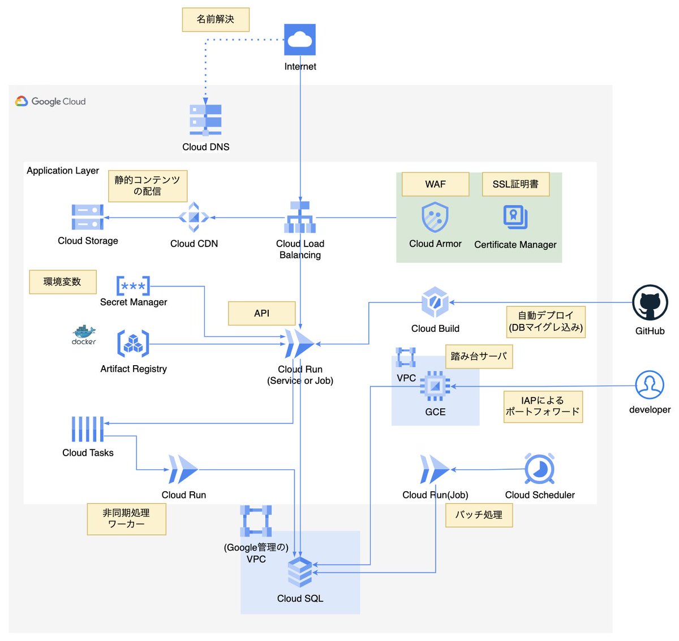
Task: Click the Cloud SQL text label
Action: pos(300,599)
